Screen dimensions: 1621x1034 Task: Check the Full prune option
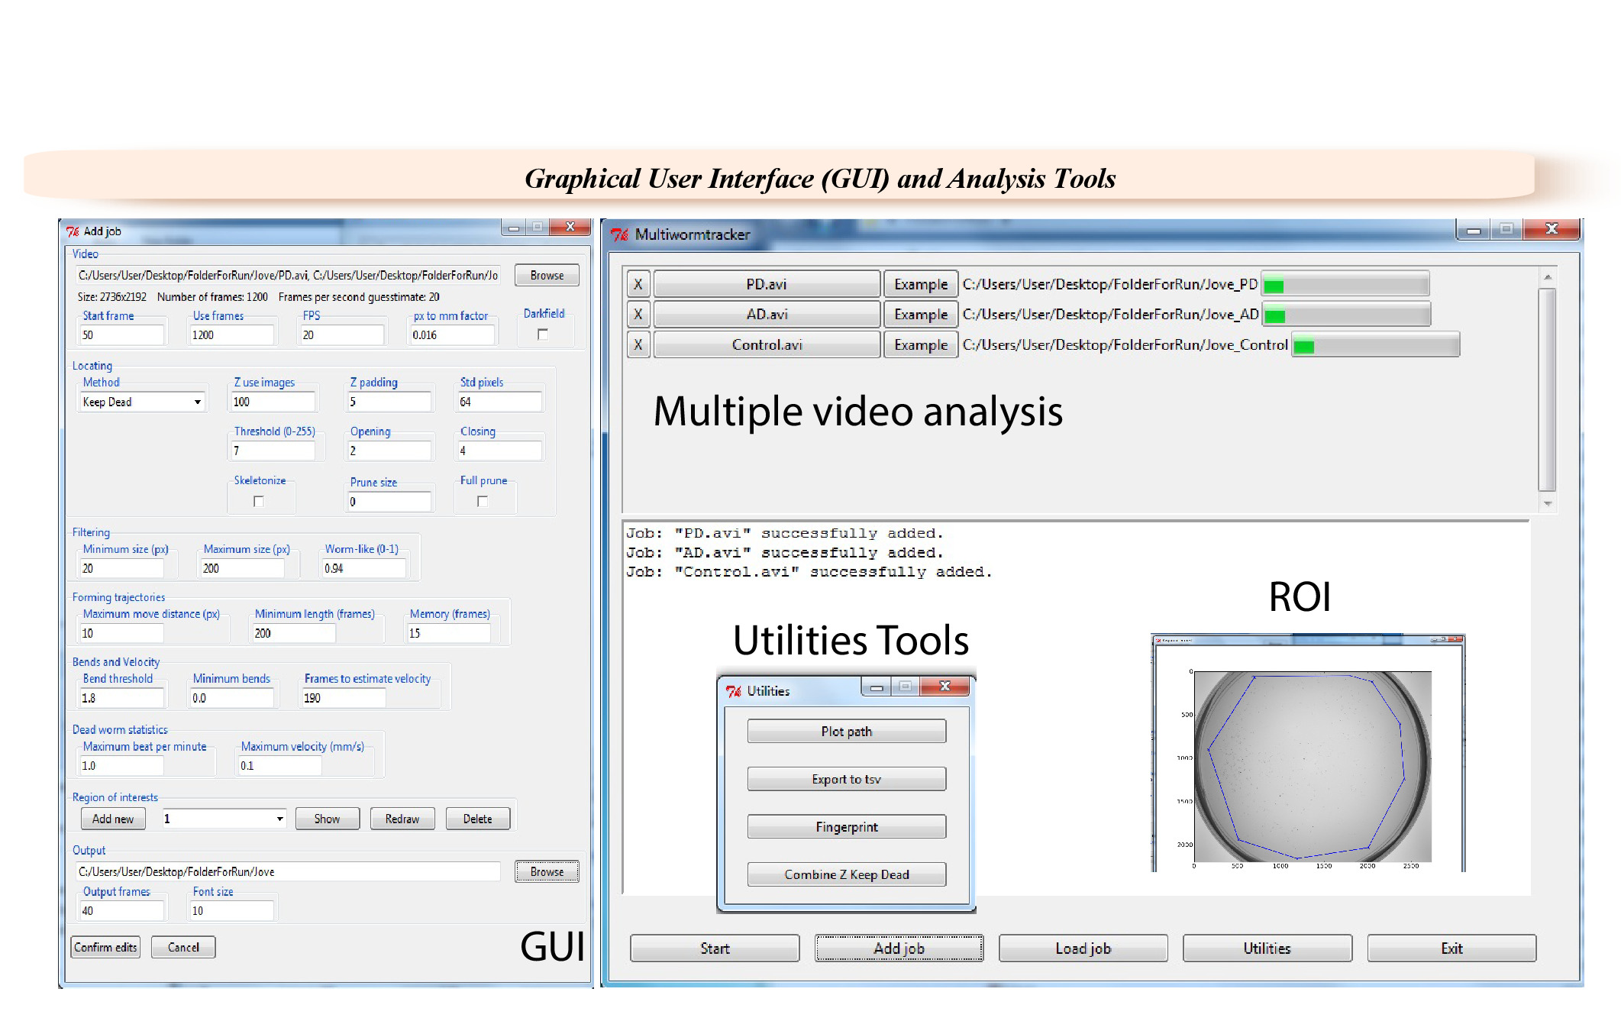click(483, 502)
